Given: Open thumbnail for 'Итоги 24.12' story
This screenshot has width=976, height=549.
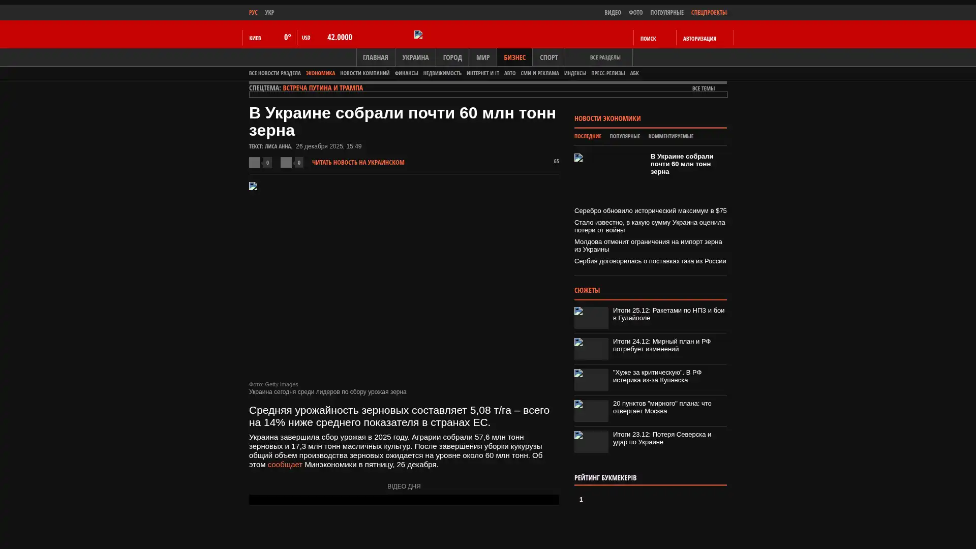Looking at the screenshot, I should pos(591,349).
